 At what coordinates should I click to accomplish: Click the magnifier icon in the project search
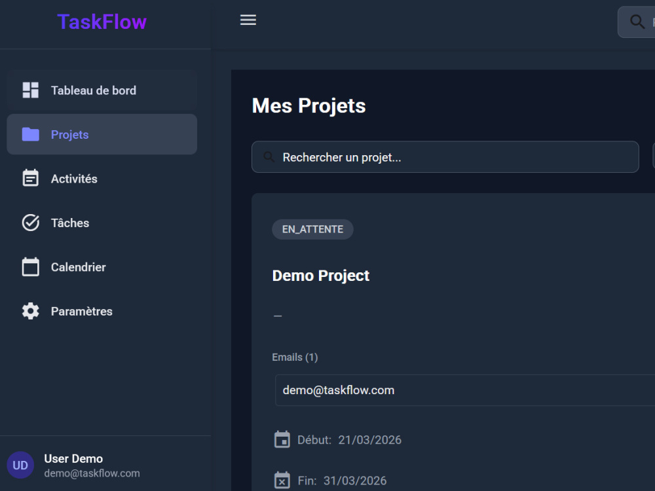[269, 157]
